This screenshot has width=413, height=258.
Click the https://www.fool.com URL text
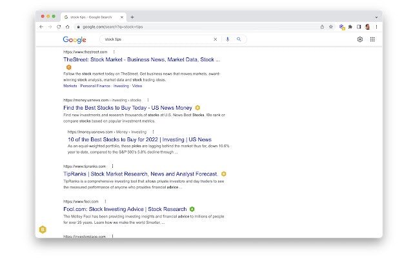[x=81, y=201]
